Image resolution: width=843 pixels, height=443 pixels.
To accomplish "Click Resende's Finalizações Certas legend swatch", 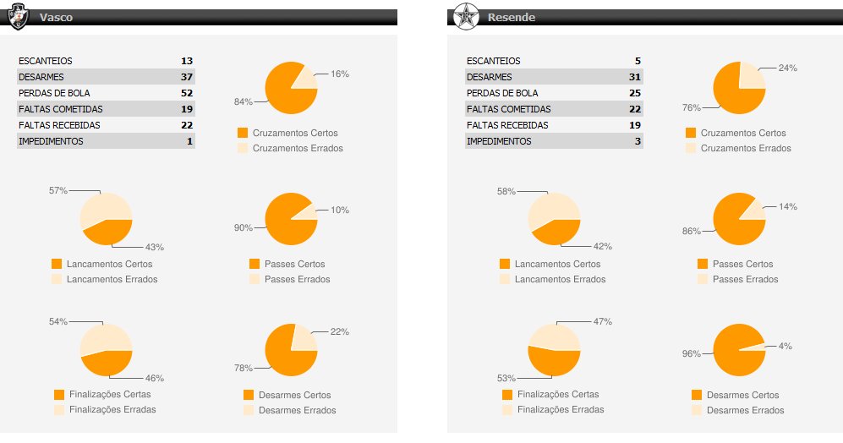I will [506, 394].
